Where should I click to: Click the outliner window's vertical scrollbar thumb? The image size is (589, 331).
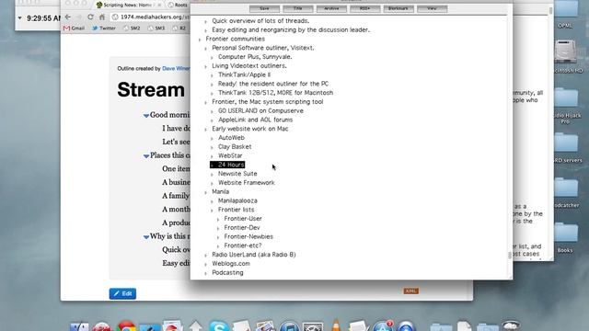coord(510,256)
